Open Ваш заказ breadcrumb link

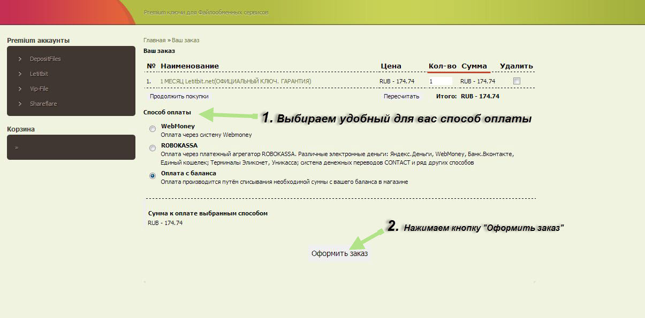(x=185, y=40)
